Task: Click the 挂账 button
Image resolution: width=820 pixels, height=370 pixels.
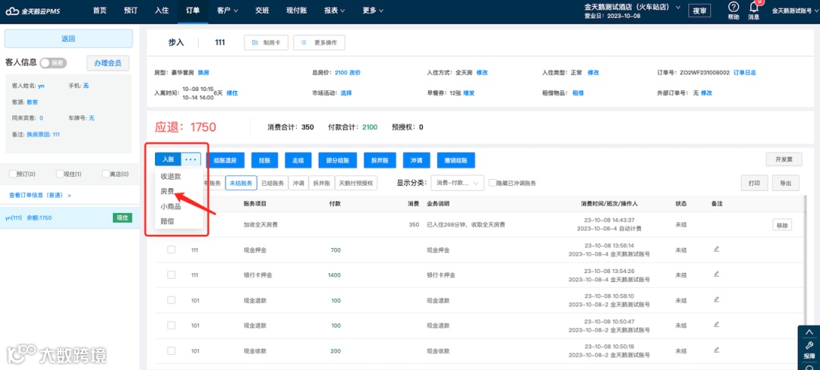Action: [x=264, y=160]
